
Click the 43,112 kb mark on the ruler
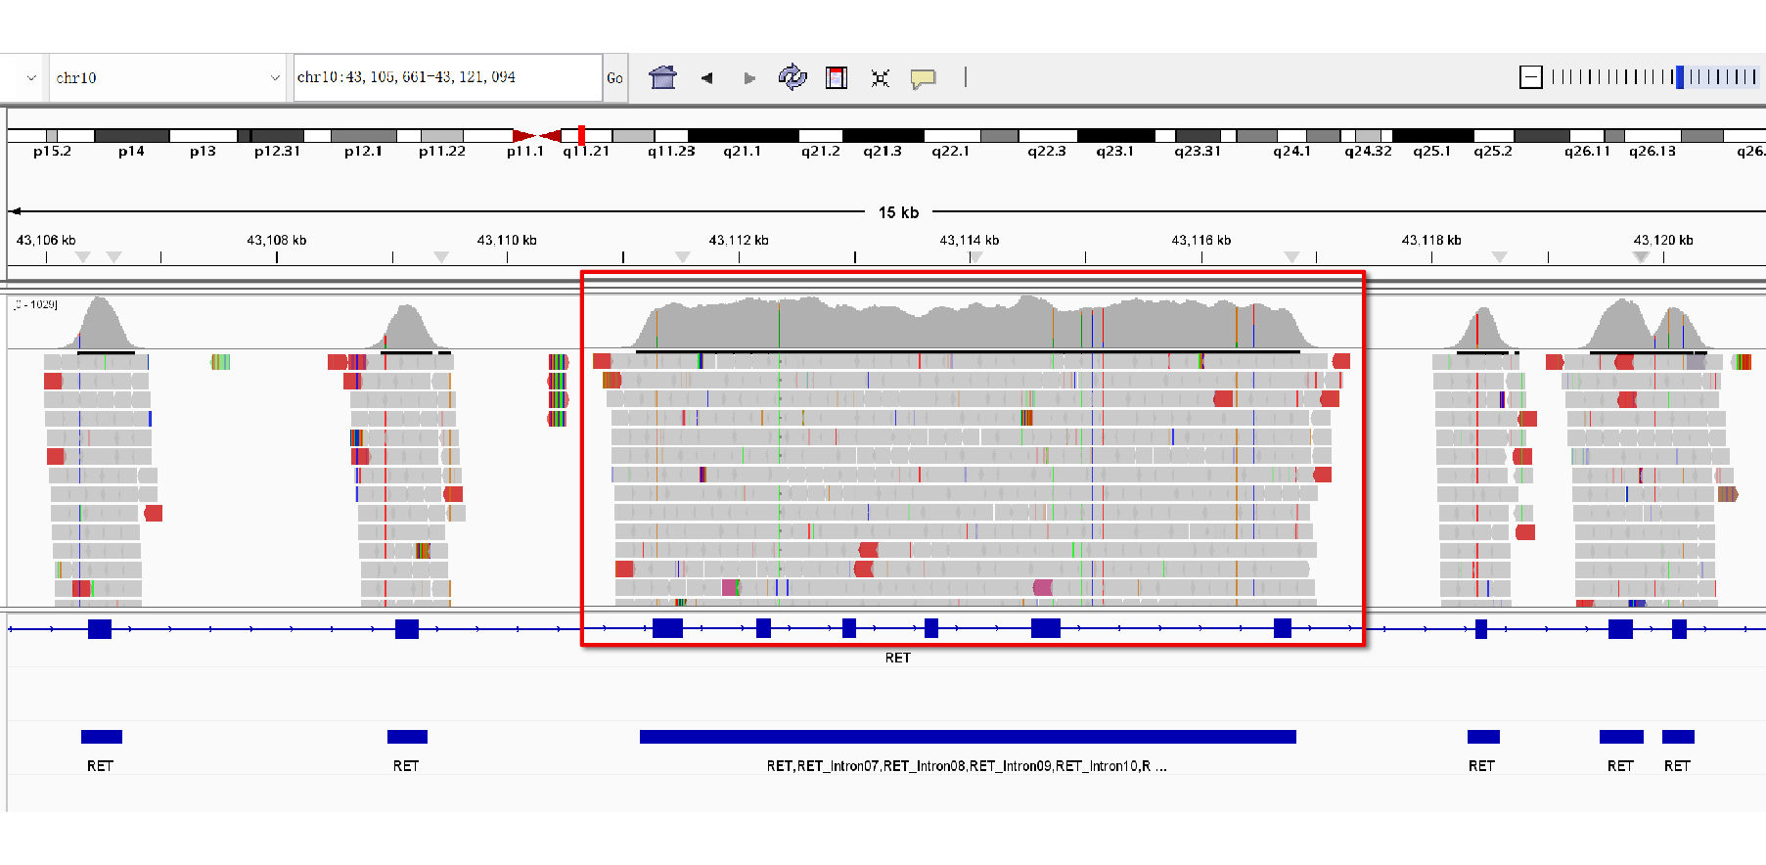[x=739, y=241]
